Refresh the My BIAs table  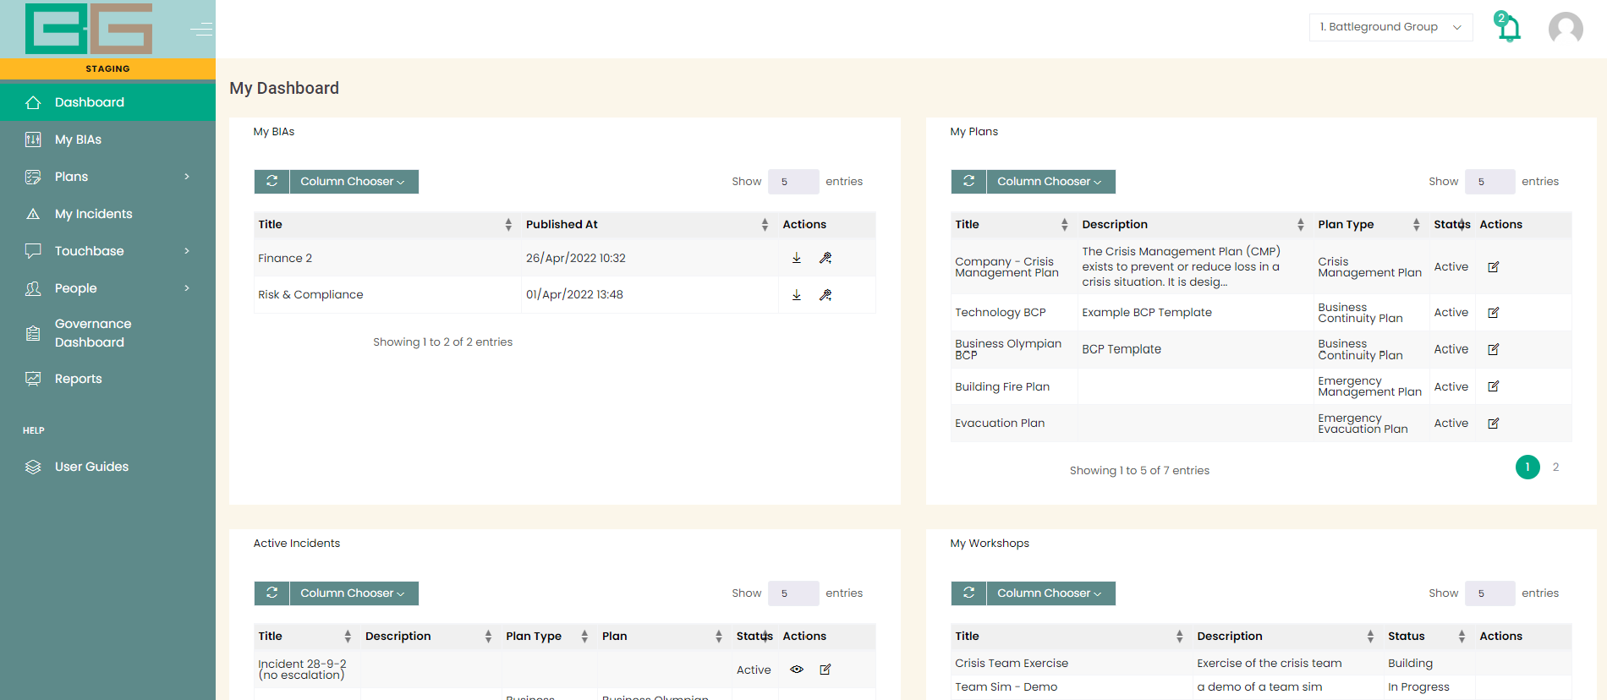[x=272, y=182]
